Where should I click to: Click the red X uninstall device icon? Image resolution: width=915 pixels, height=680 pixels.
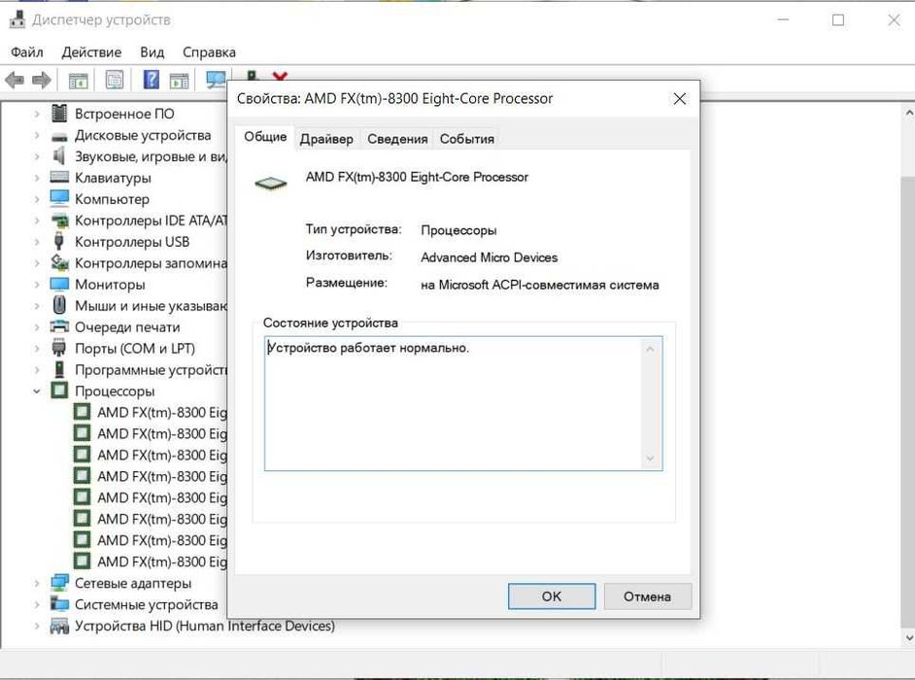tap(280, 76)
